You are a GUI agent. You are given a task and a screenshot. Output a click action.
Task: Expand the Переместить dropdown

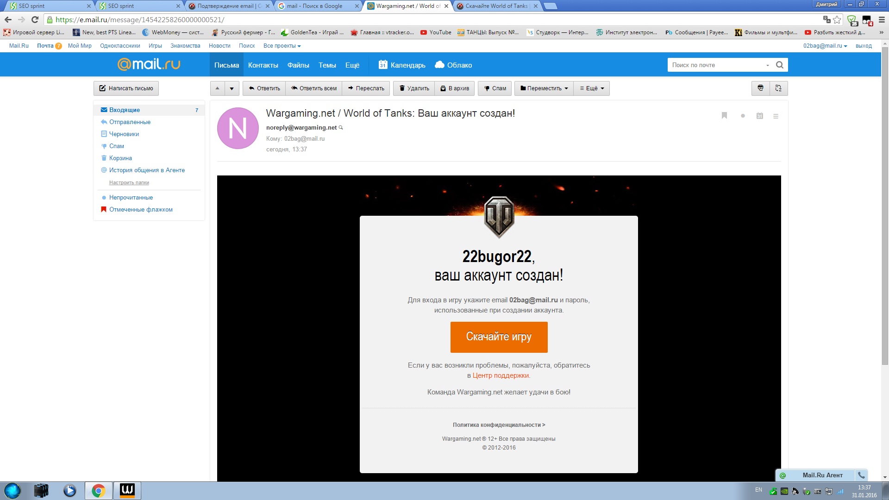[x=544, y=88]
